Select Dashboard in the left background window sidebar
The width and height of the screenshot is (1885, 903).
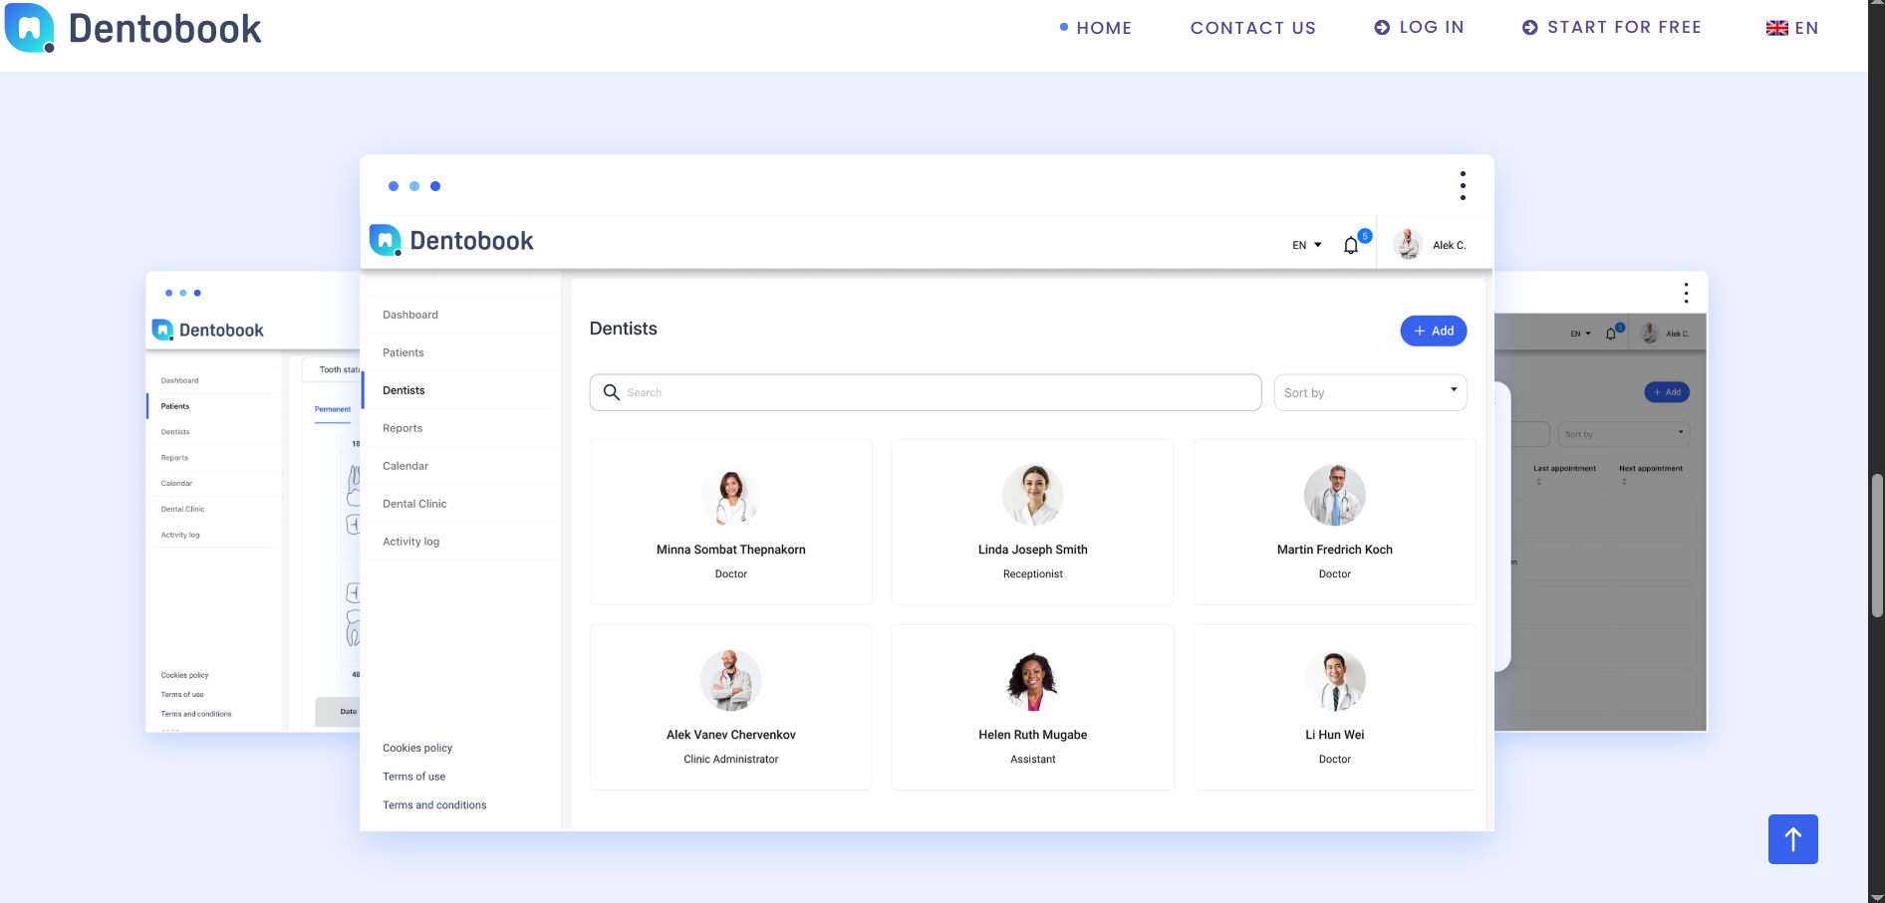[x=180, y=380]
